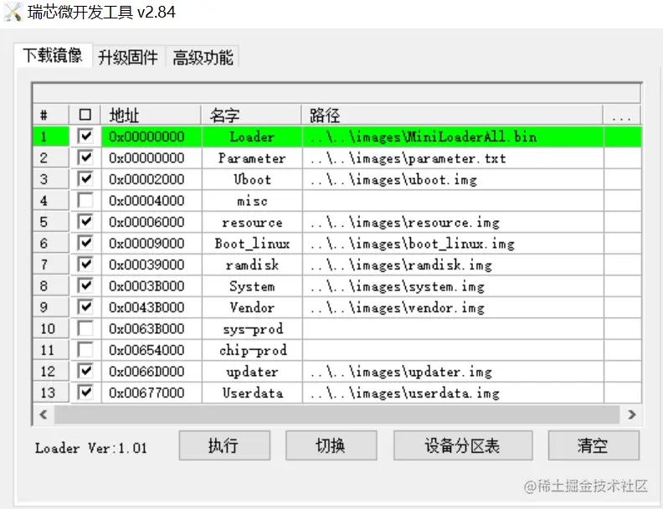The height and width of the screenshot is (509, 663).
Task: Select the MiniLoaderAll.bin path cell
Action: click(453, 136)
